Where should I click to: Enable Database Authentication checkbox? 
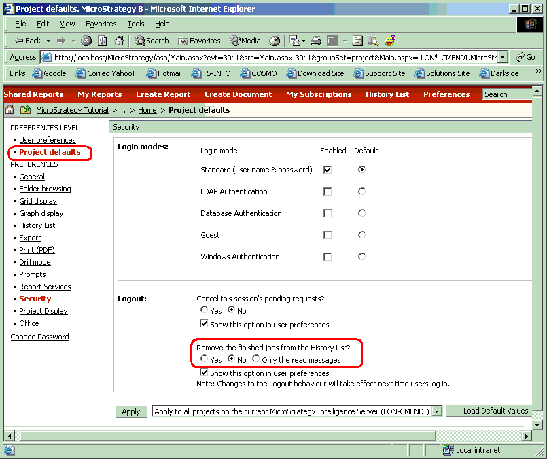328,213
